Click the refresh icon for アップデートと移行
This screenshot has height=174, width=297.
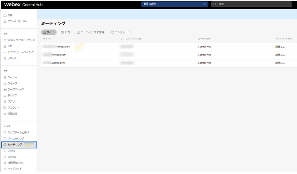(5, 133)
